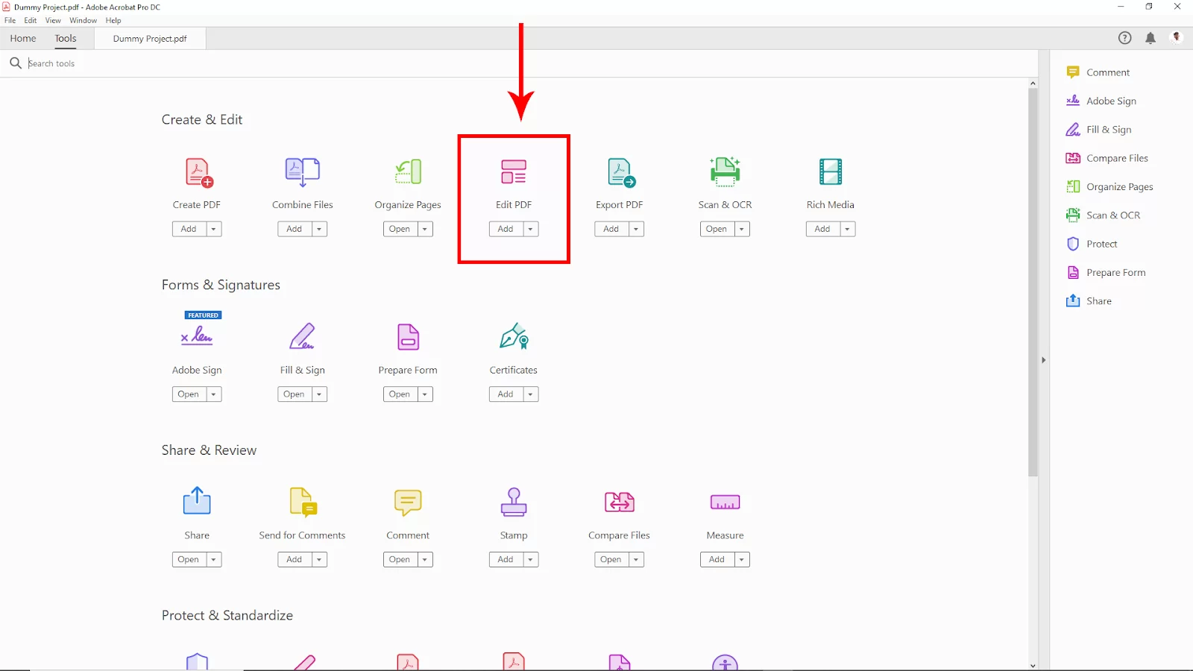
Task: Open the Organize Pages tool icon
Action: point(408,172)
